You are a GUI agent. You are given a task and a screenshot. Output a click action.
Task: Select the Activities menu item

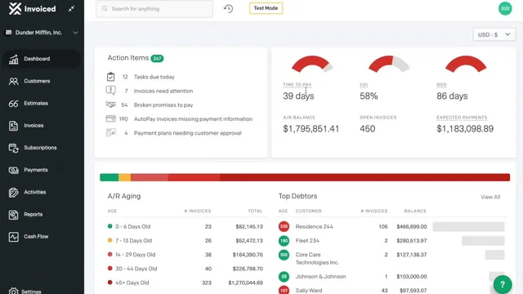34,192
